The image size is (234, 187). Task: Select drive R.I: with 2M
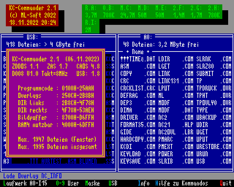(x=91, y=26)
